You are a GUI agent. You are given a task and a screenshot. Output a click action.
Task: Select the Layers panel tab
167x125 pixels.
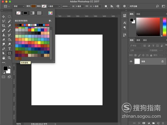pos(132,40)
